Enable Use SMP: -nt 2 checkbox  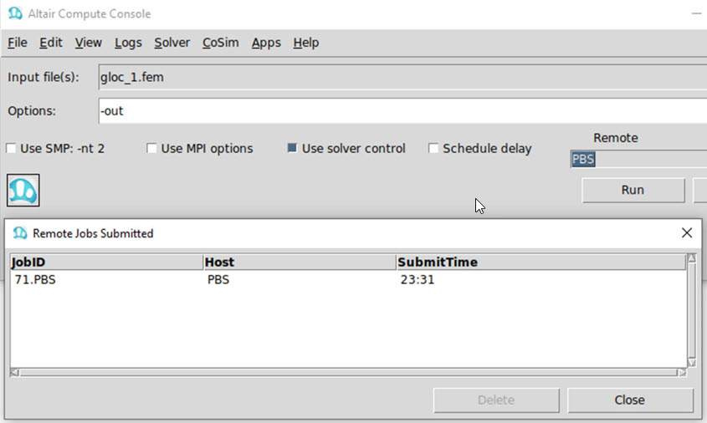click(11, 148)
